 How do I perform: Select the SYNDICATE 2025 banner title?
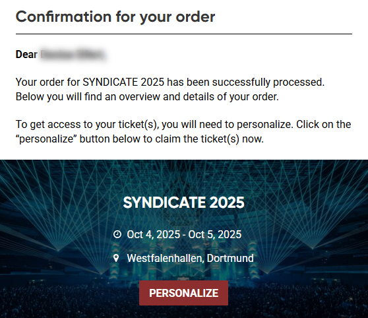click(x=183, y=203)
